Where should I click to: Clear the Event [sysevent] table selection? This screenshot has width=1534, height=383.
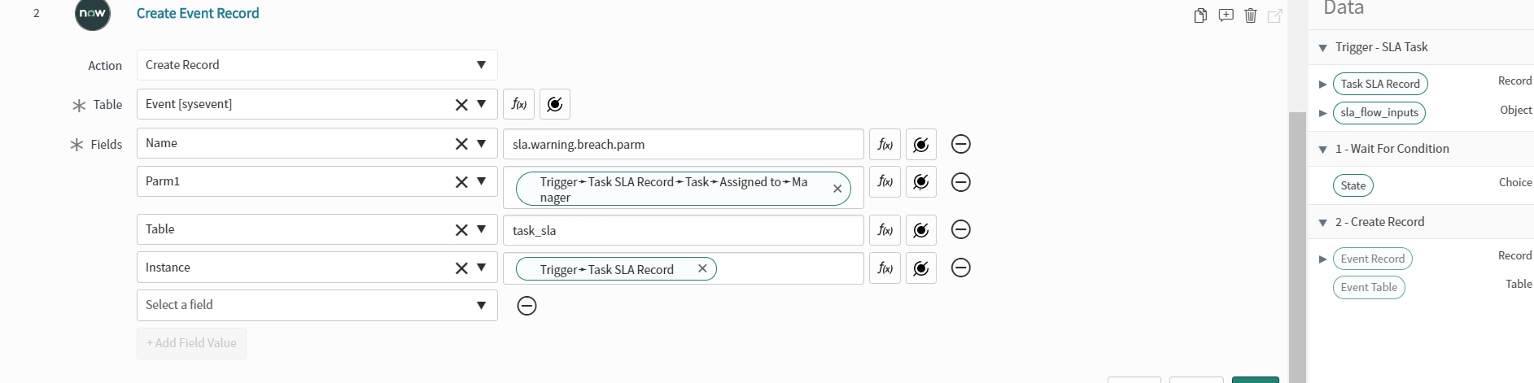point(461,104)
